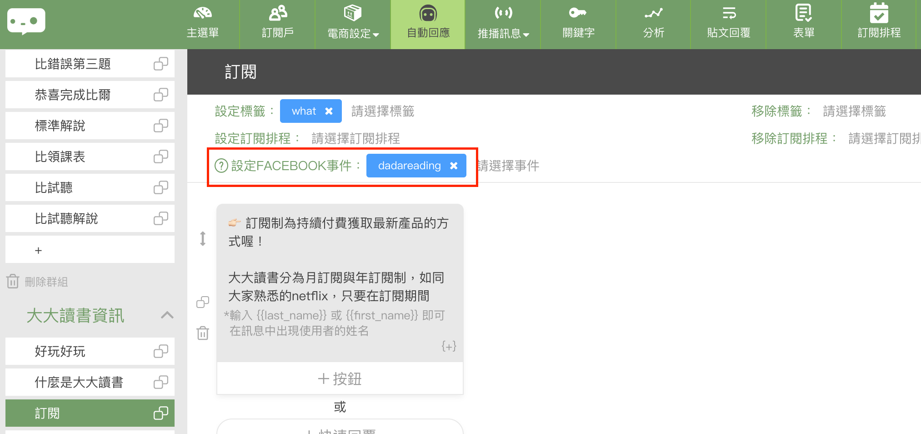Click the duplicate icon beside 好玩好玩
The height and width of the screenshot is (434, 921).
coord(160,352)
